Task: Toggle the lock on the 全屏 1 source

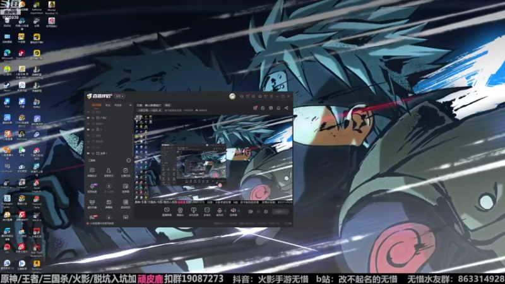Action: 93,153
